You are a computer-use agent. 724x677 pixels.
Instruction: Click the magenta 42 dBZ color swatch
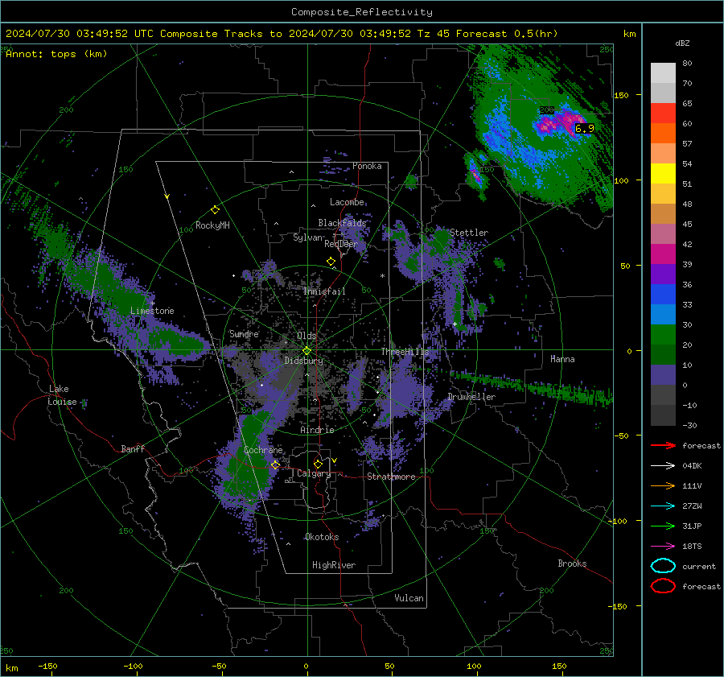coord(663,254)
